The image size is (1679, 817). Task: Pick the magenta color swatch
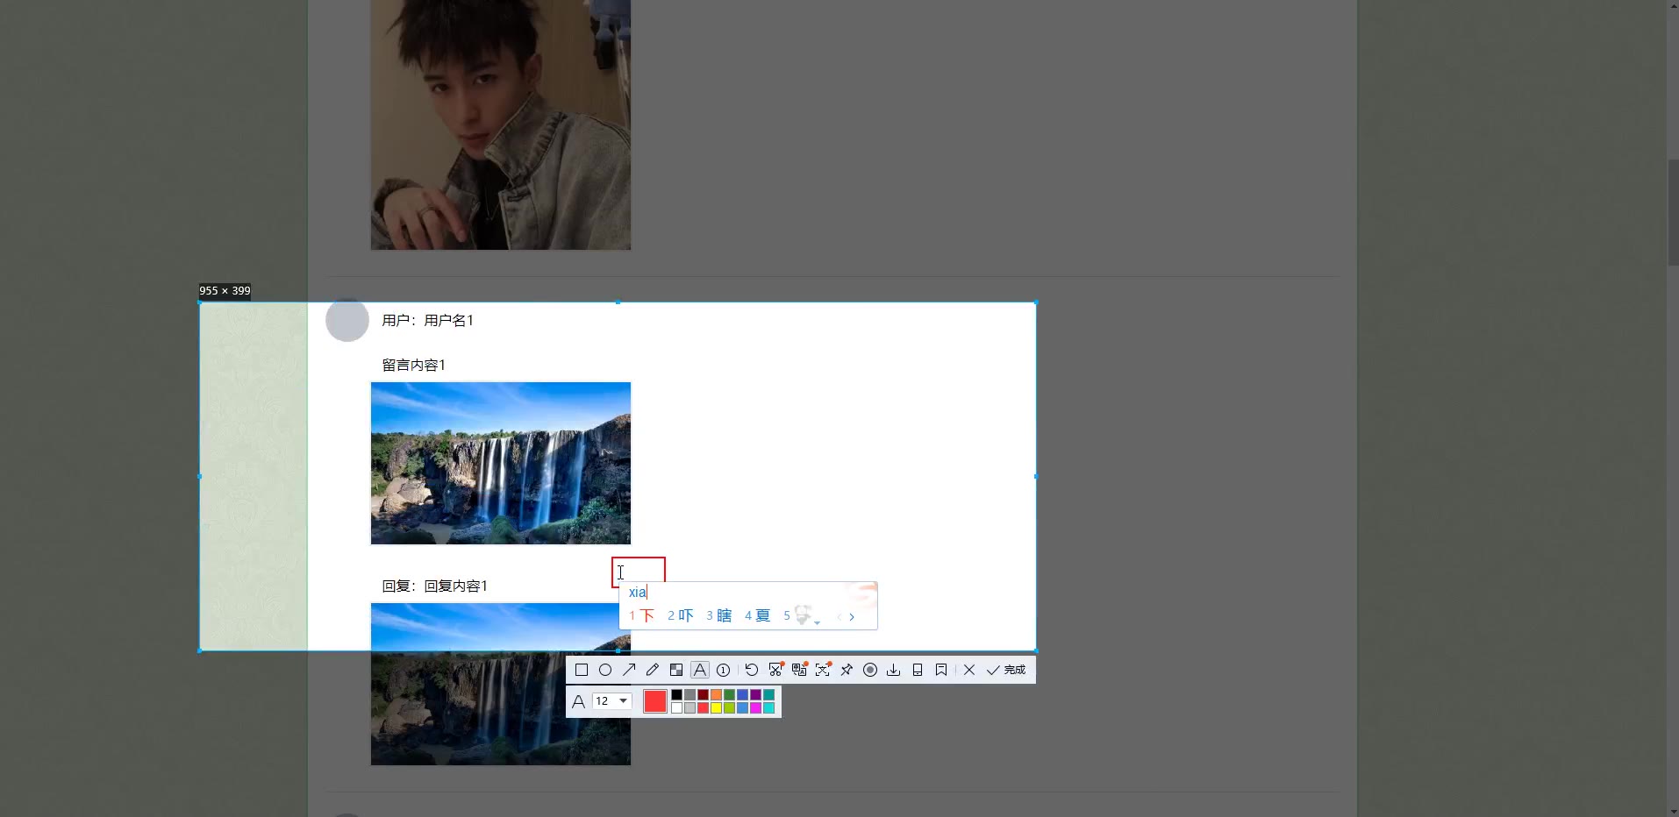pos(756,708)
